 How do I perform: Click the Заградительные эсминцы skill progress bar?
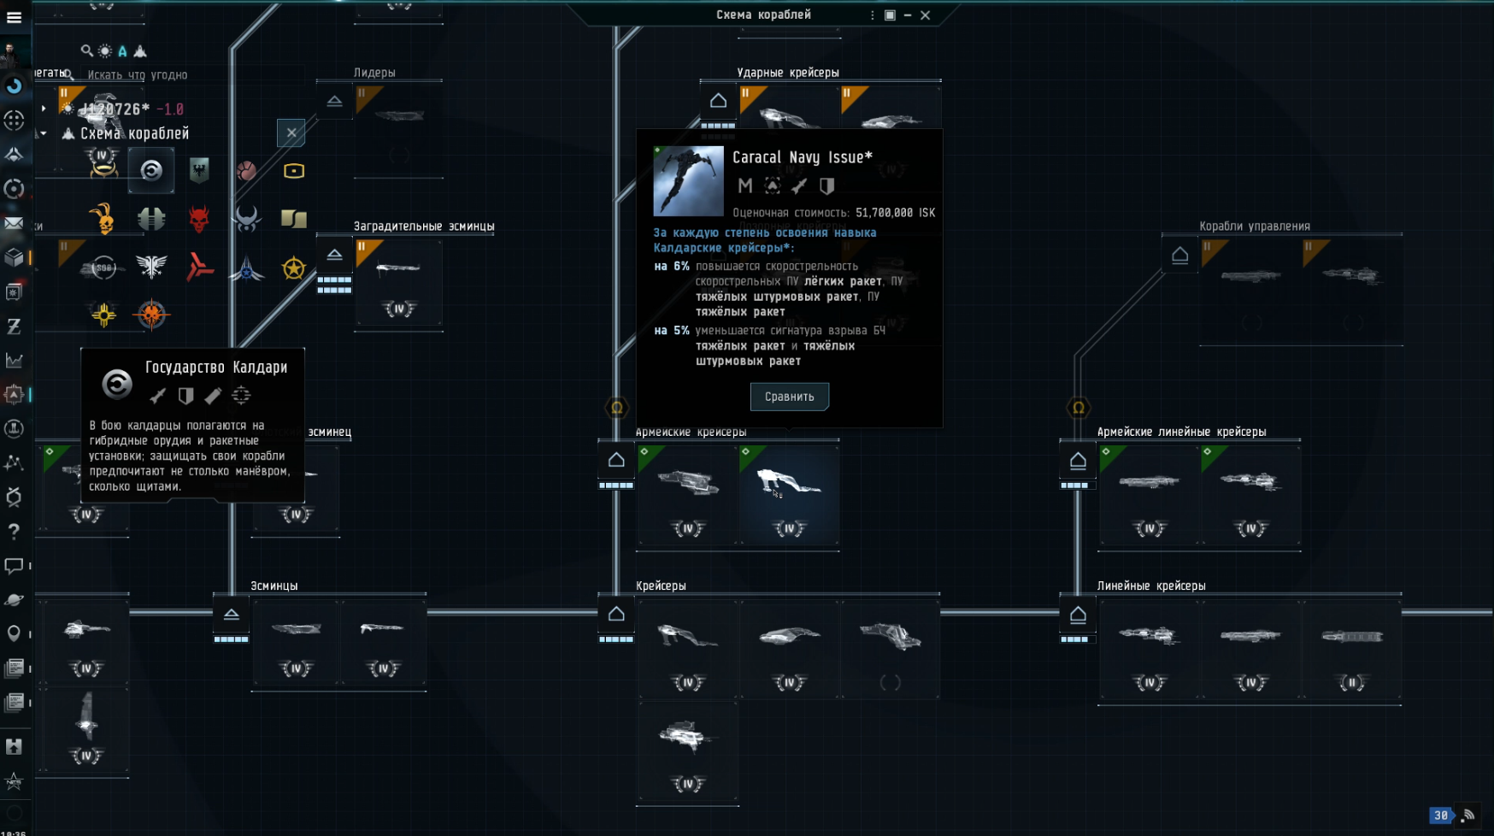(x=334, y=285)
